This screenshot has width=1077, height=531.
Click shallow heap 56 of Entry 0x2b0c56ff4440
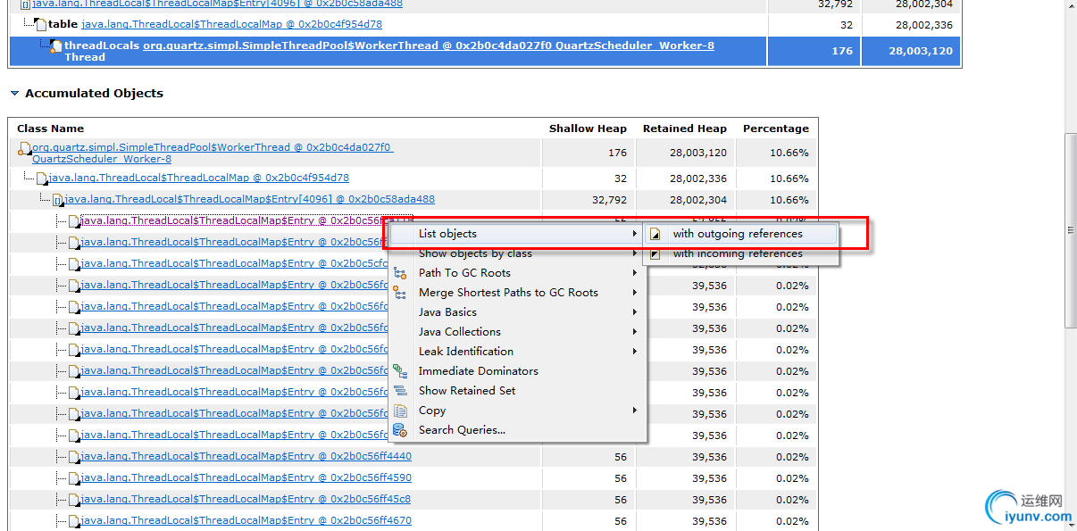(620, 457)
